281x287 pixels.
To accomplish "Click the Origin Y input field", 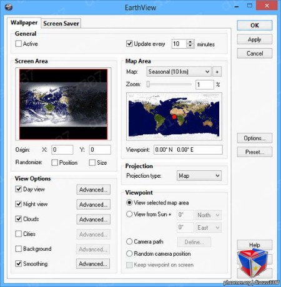I will click(x=100, y=150).
